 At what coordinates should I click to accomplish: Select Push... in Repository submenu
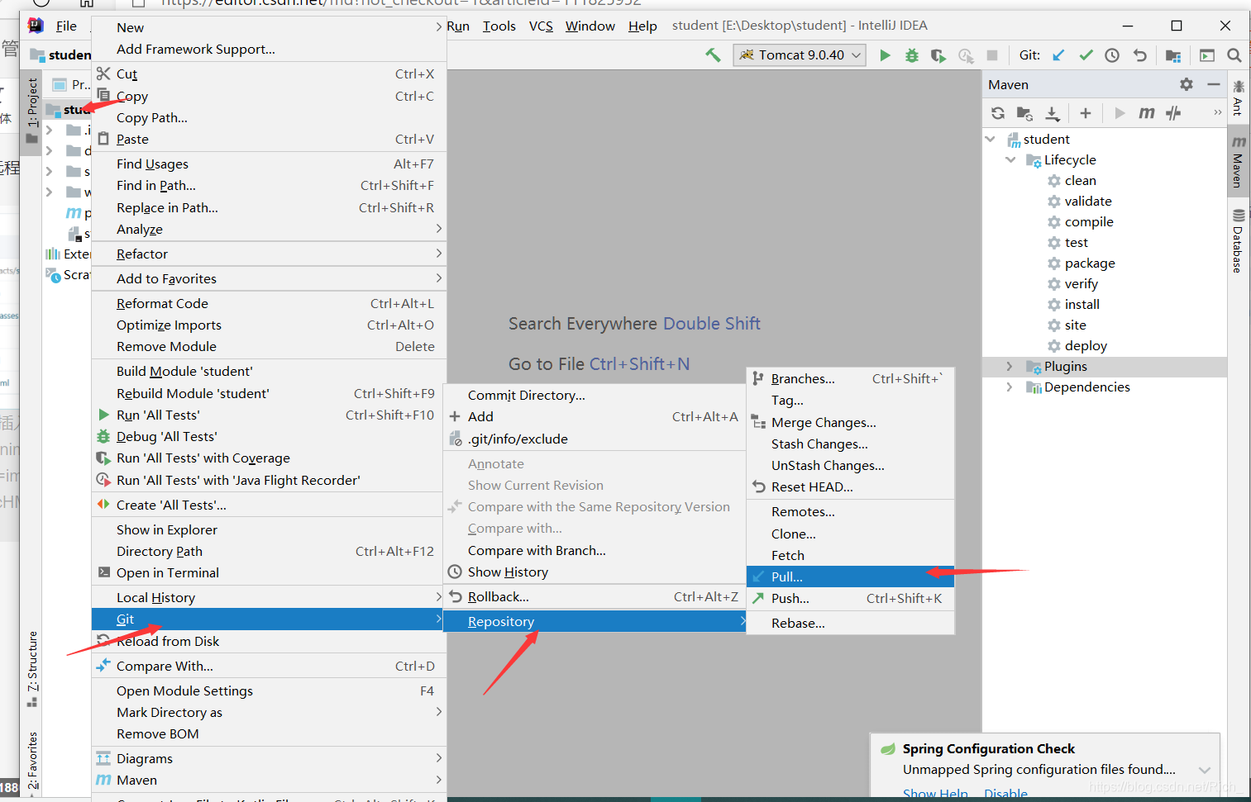850,598
